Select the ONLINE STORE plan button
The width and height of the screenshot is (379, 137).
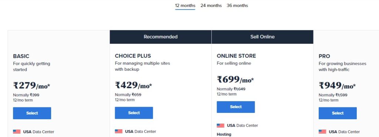(236, 107)
